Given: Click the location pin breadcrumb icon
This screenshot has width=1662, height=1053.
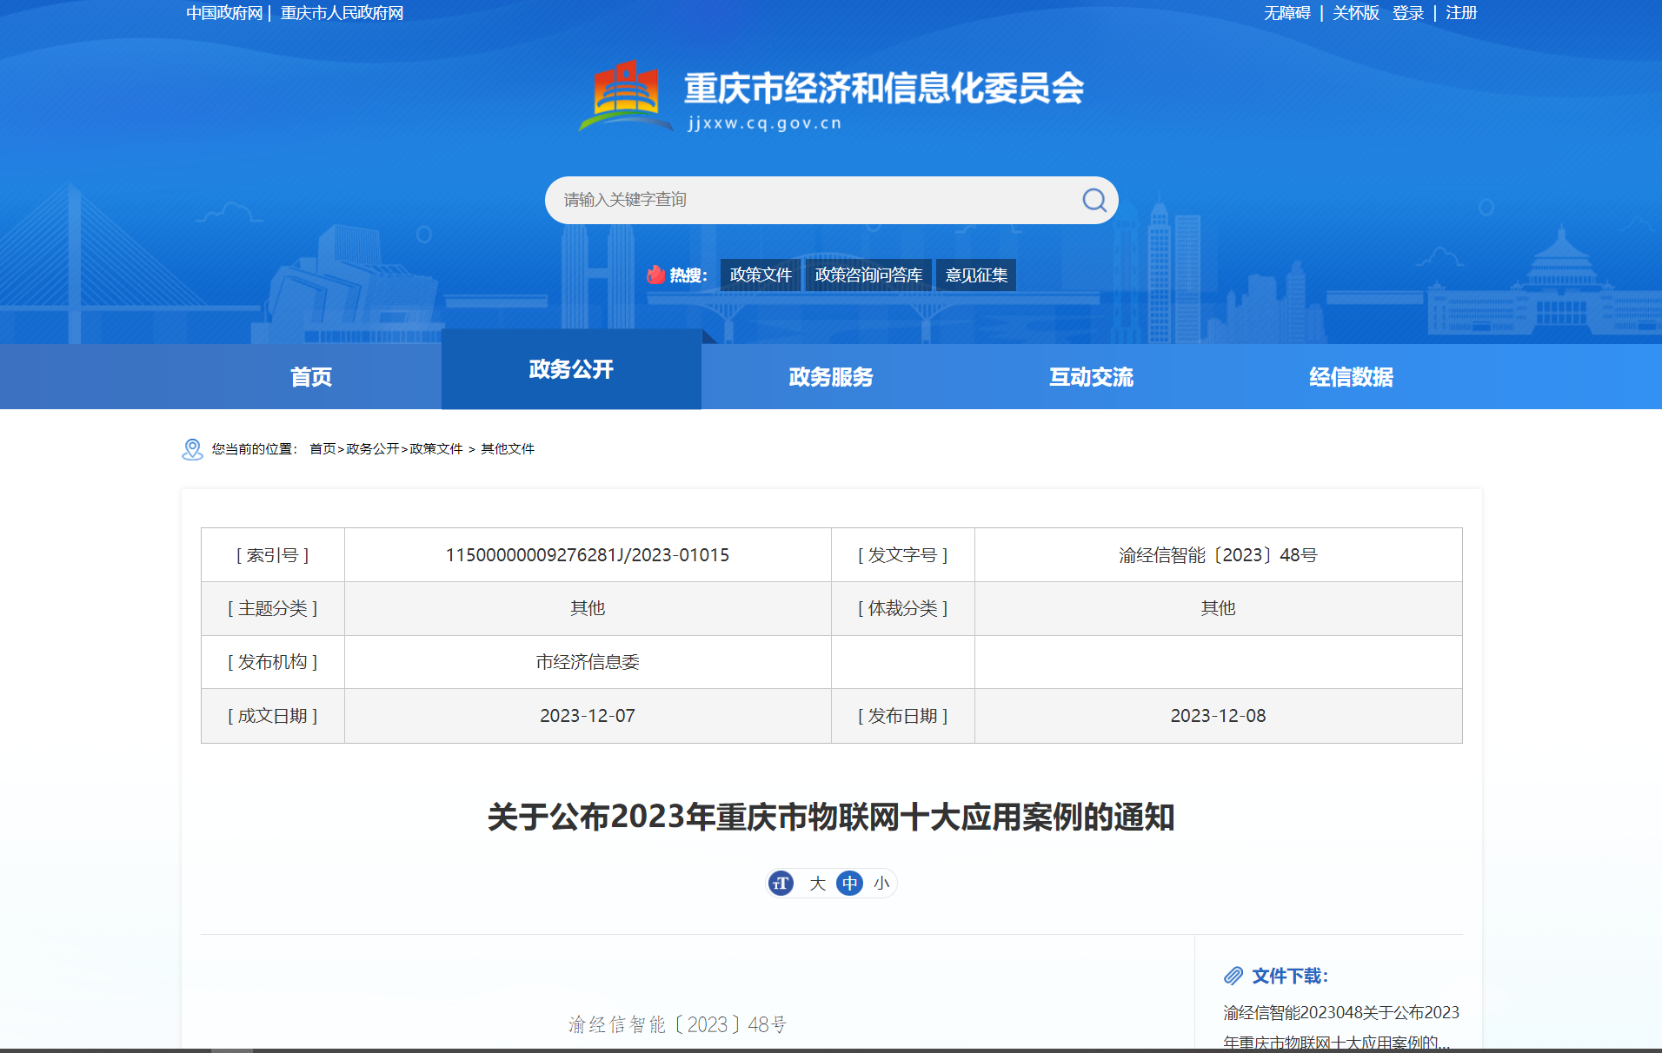Looking at the screenshot, I should click(x=192, y=449).
